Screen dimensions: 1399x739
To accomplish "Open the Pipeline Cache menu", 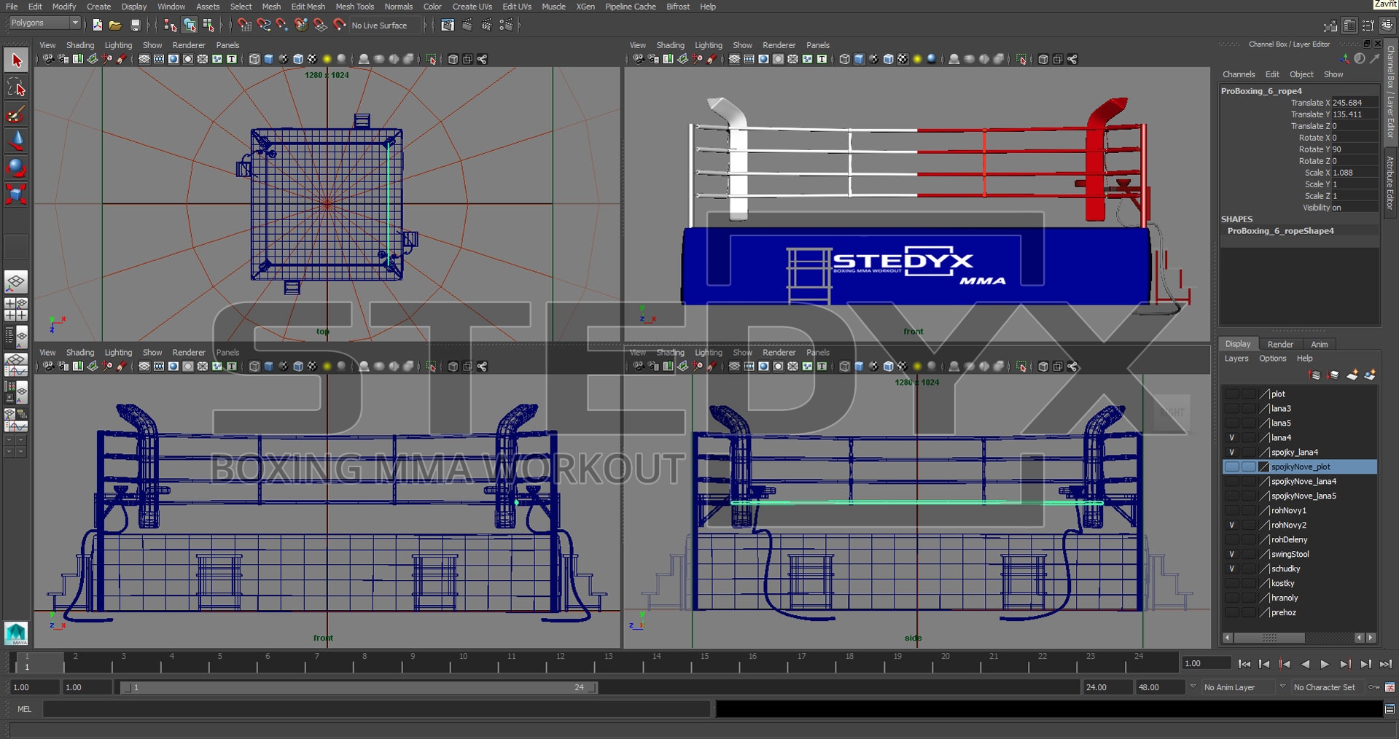I will (x=631, y=7).
